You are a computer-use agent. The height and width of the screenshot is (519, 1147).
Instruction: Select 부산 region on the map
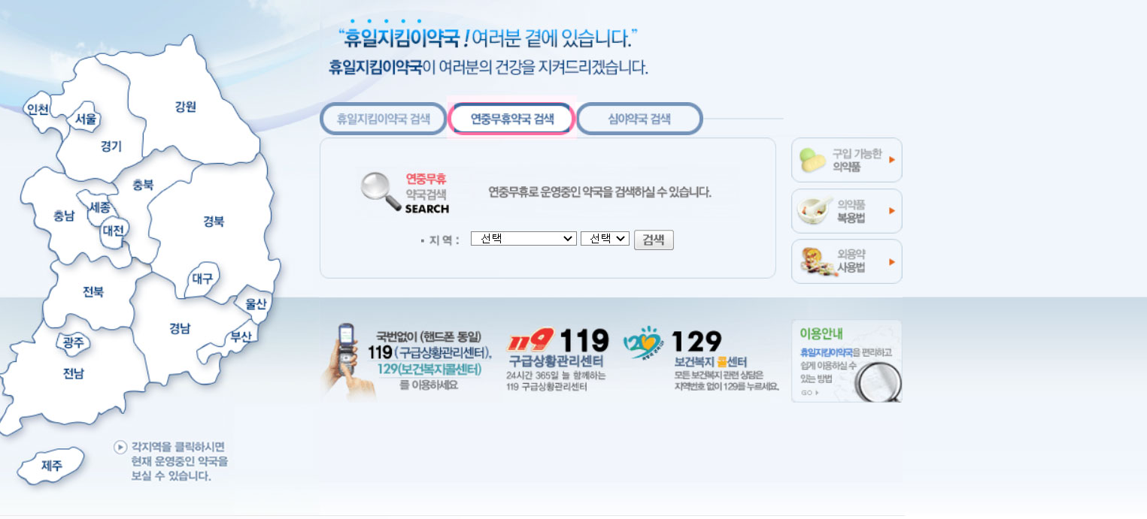click(x=241, y=336)
